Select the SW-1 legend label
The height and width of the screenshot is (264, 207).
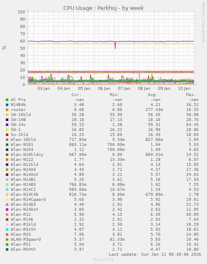click(x=16, y=130)
